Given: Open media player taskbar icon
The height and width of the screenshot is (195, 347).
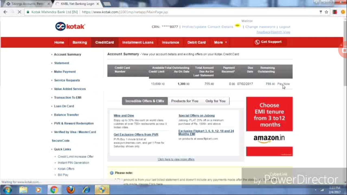Looking at the screenshot, I should (x=38, y=190).
